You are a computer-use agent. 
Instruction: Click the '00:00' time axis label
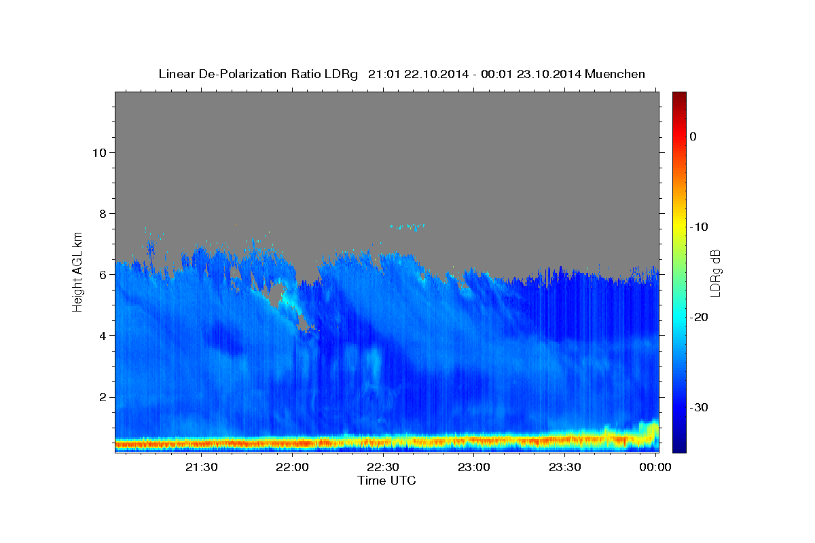point(655,467)
